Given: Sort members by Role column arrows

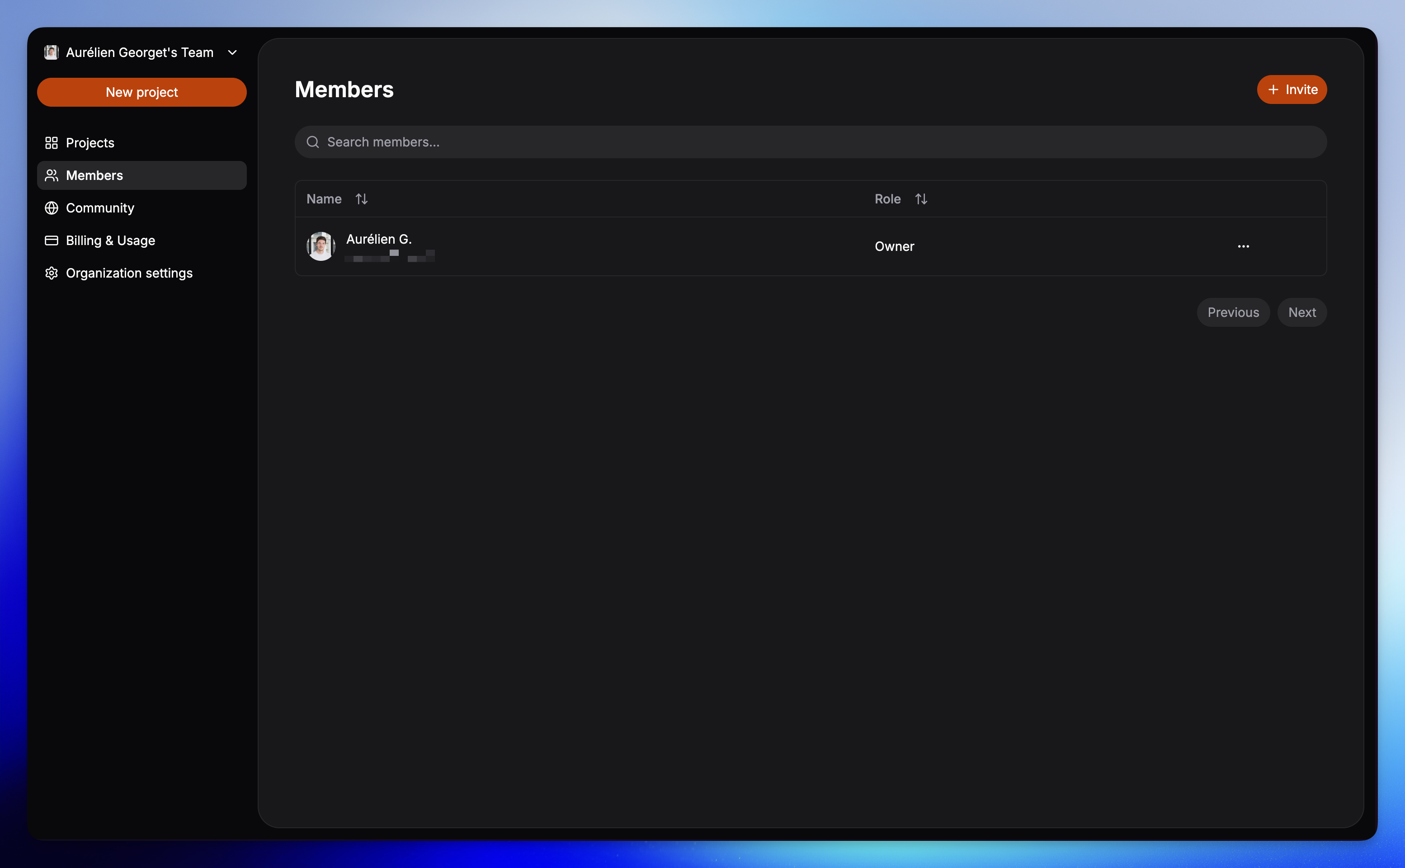Looking at the screenshot, I should [x=921, y=199].
